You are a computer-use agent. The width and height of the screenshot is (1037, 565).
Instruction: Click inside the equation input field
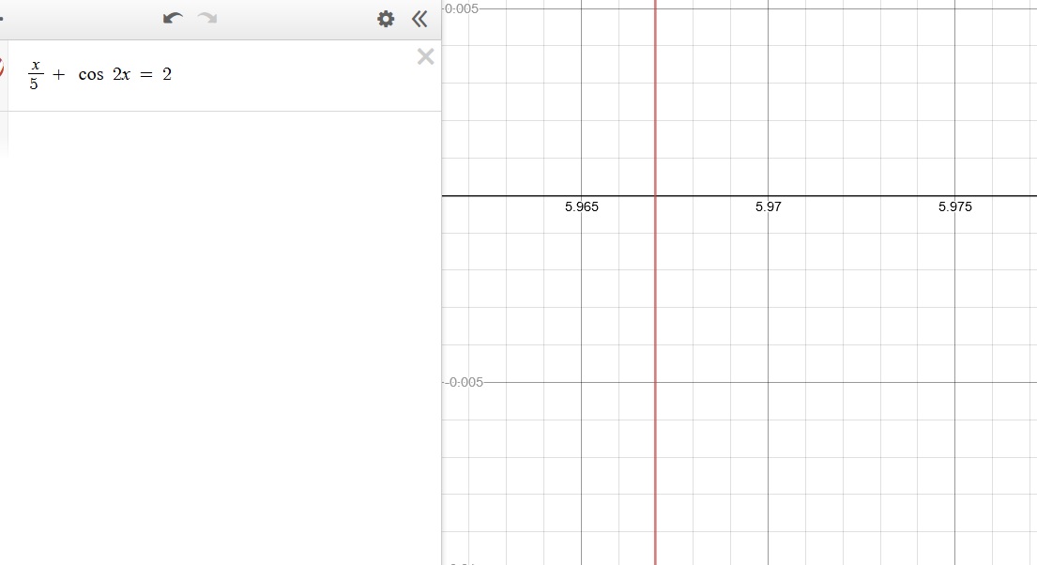pyautogui.click(x=282, y=75)
